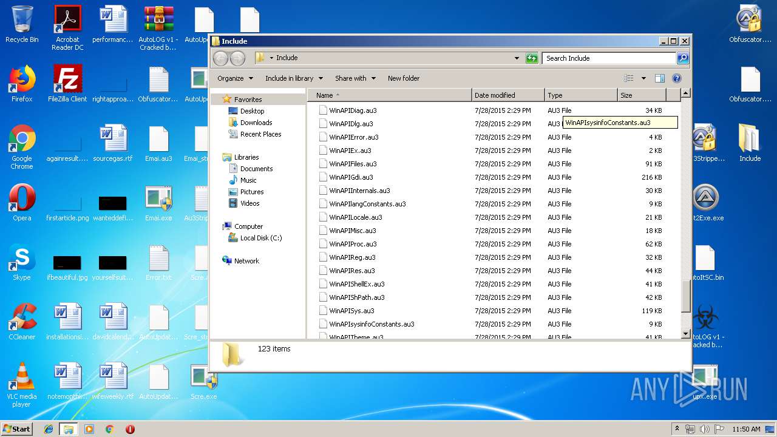Open Recent Places in navigation pane
Screen dimensions: 777x437
point(260,134)
